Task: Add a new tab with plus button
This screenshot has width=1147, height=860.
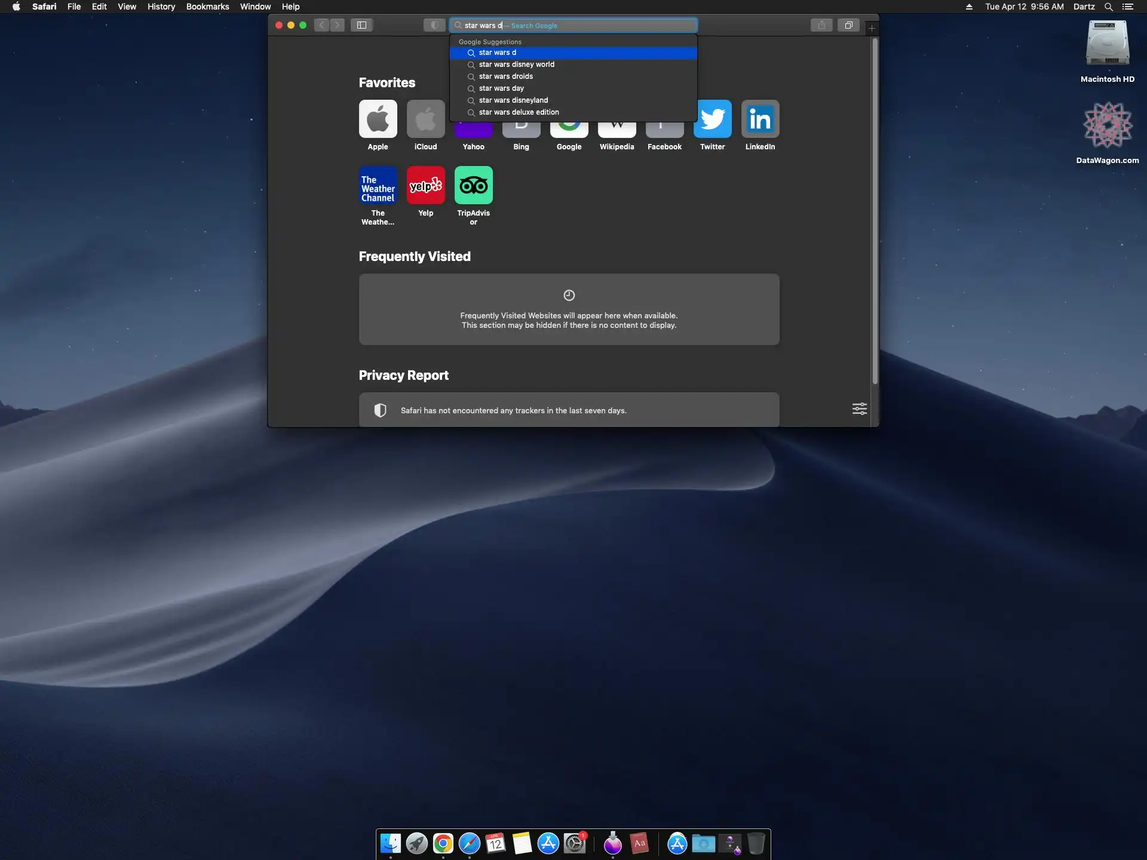Action: pos(872,28)
